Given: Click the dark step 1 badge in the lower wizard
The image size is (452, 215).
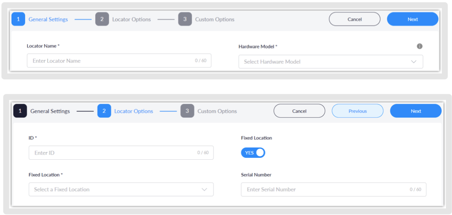Looking at the screenshot, I should (x=20, y=111).
